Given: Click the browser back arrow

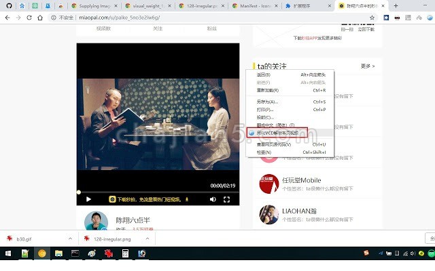Looking at the screenshot, I should (x=7, y=18).
